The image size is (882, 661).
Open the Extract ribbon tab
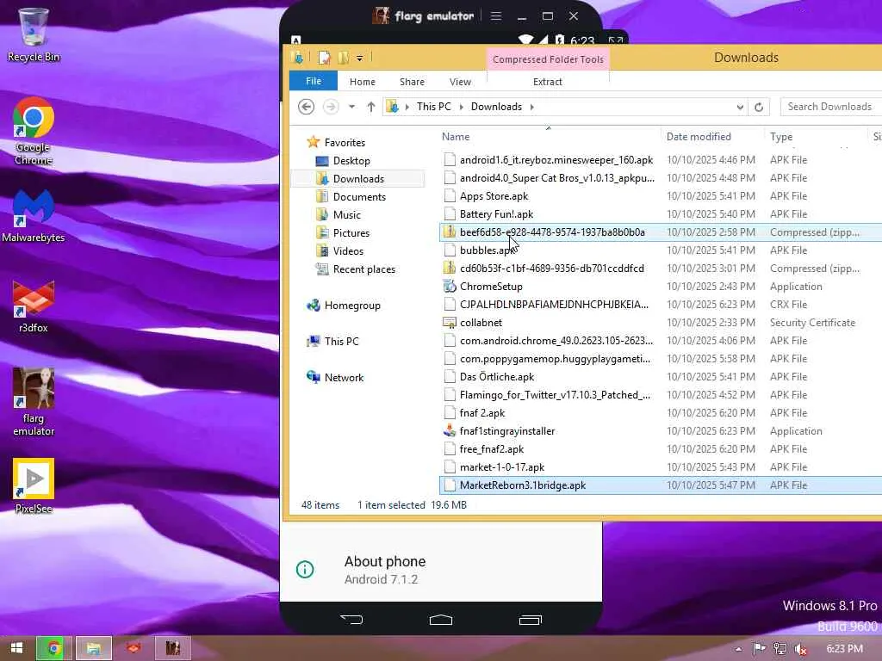[x=547, y=82]
